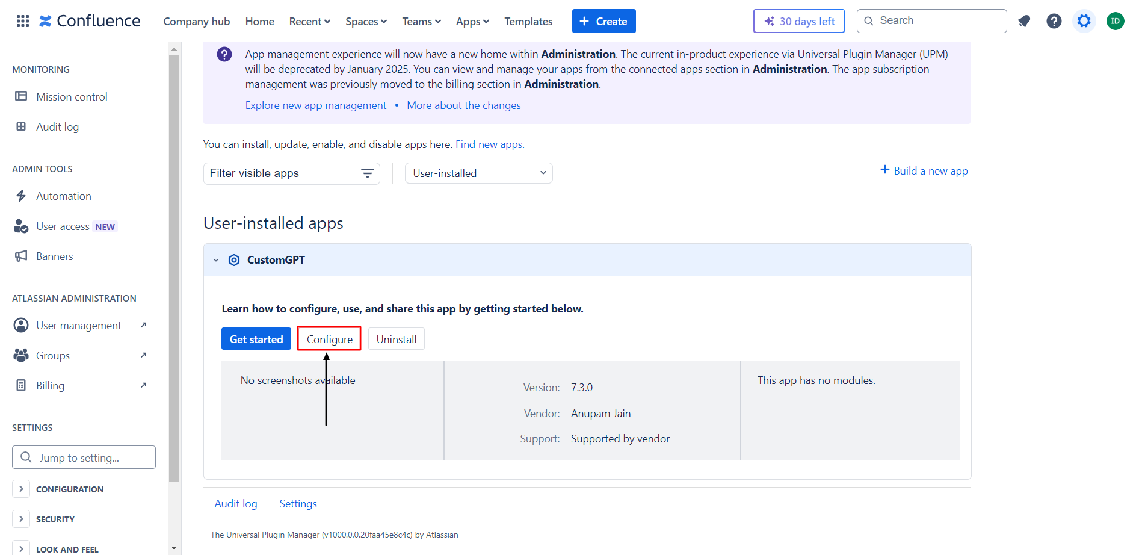Open the help question mark icon

point(1054,21)
